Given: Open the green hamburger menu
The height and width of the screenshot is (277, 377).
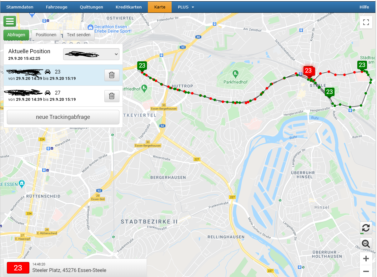Looking at the screenshot, I should pos(10,21).
